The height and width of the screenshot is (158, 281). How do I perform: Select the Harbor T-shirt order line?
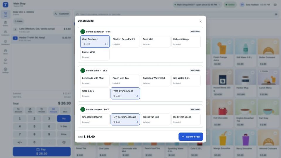[x=42, y=39]
